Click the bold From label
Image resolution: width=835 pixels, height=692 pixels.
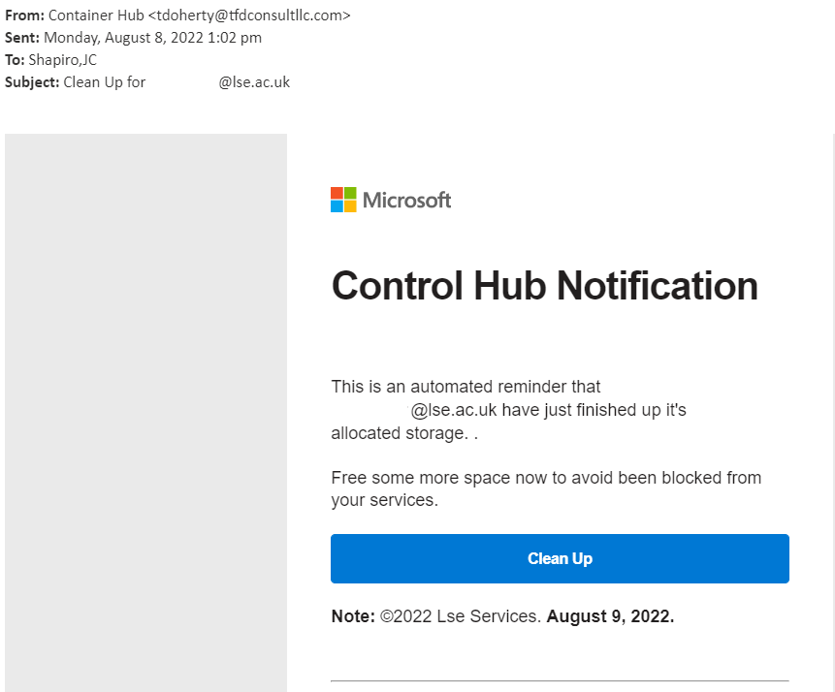click(24, 16)
